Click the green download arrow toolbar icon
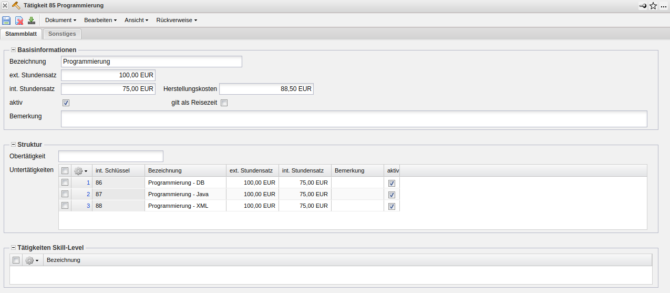670x293 pixels. coord(32,21)
